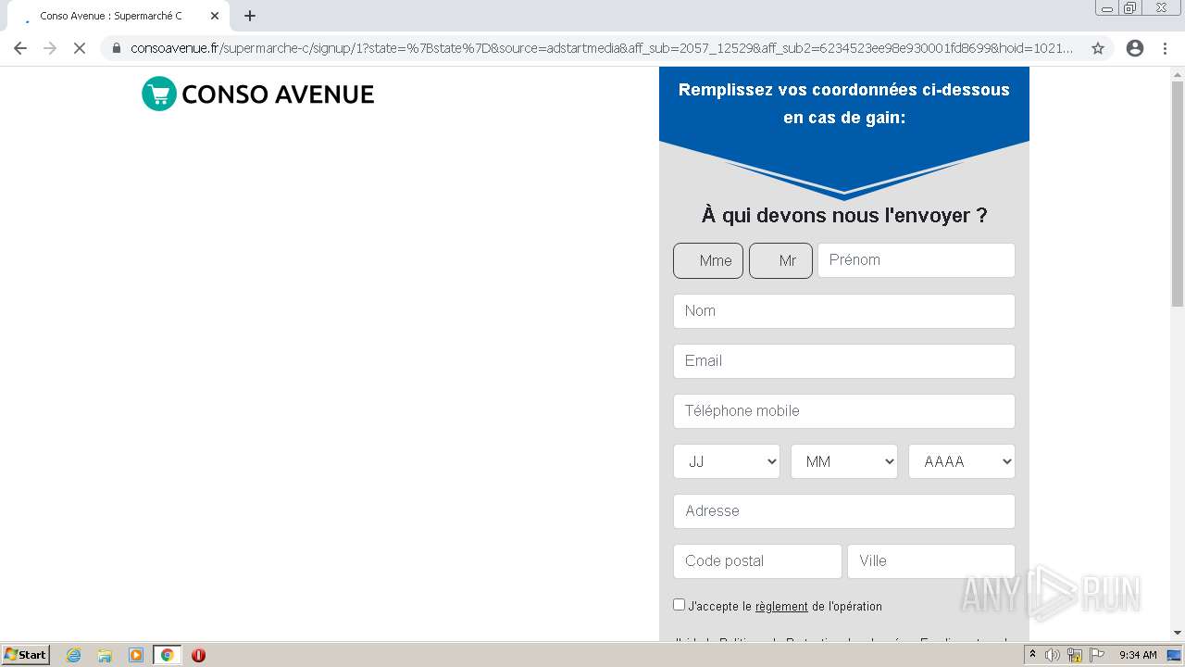The width and height of the screenshot is (1185, 667).
Task: Open the MM month dropdown
Action: click(x=844, y=461)
